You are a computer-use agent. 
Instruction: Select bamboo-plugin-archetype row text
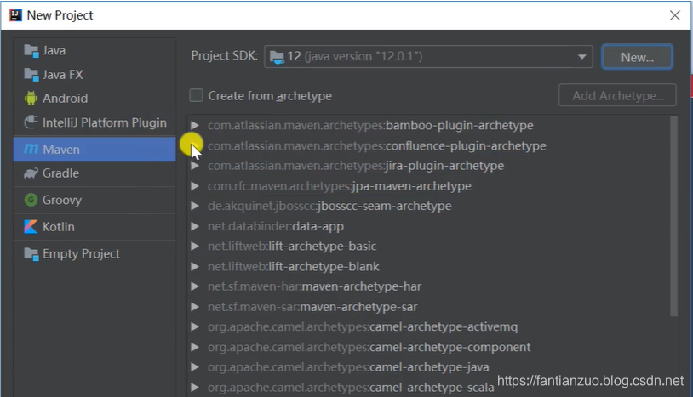pyautogui.click(x=370, y=125)
